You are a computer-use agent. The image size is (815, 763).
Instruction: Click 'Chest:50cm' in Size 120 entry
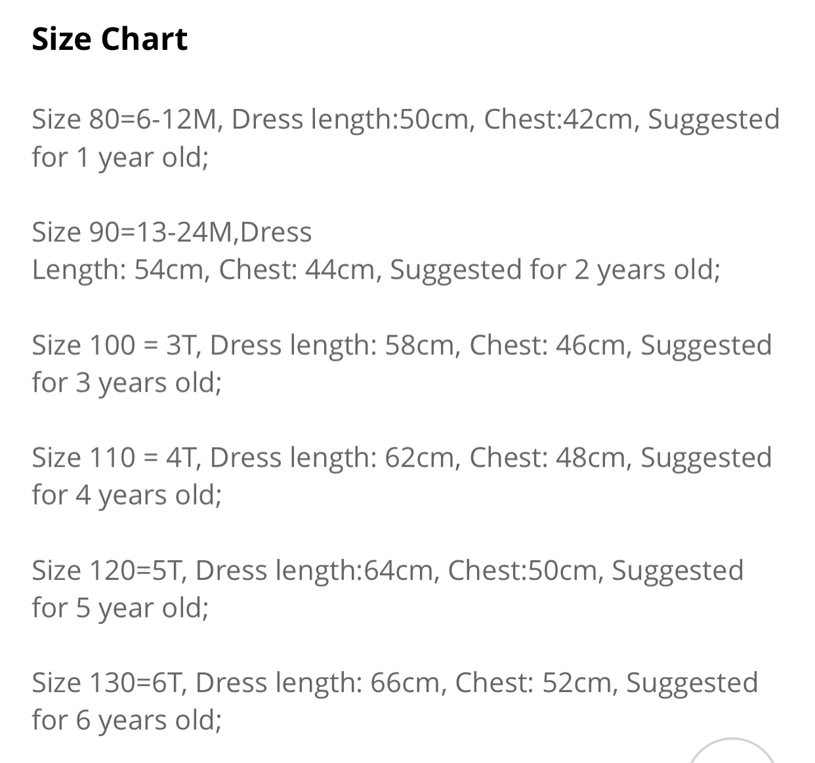526,569
